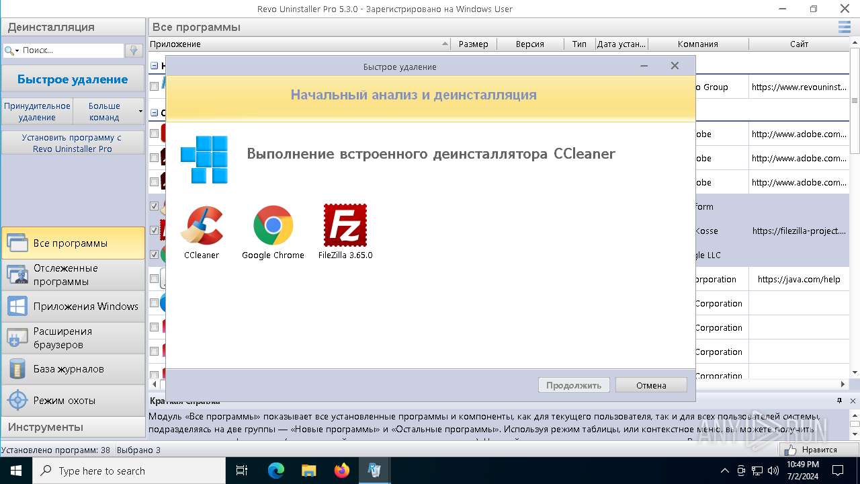Click Revo Uninstaller taskbar icon
Image resolution: width=860 pixels, height=484 pixels.
(374, 471)
